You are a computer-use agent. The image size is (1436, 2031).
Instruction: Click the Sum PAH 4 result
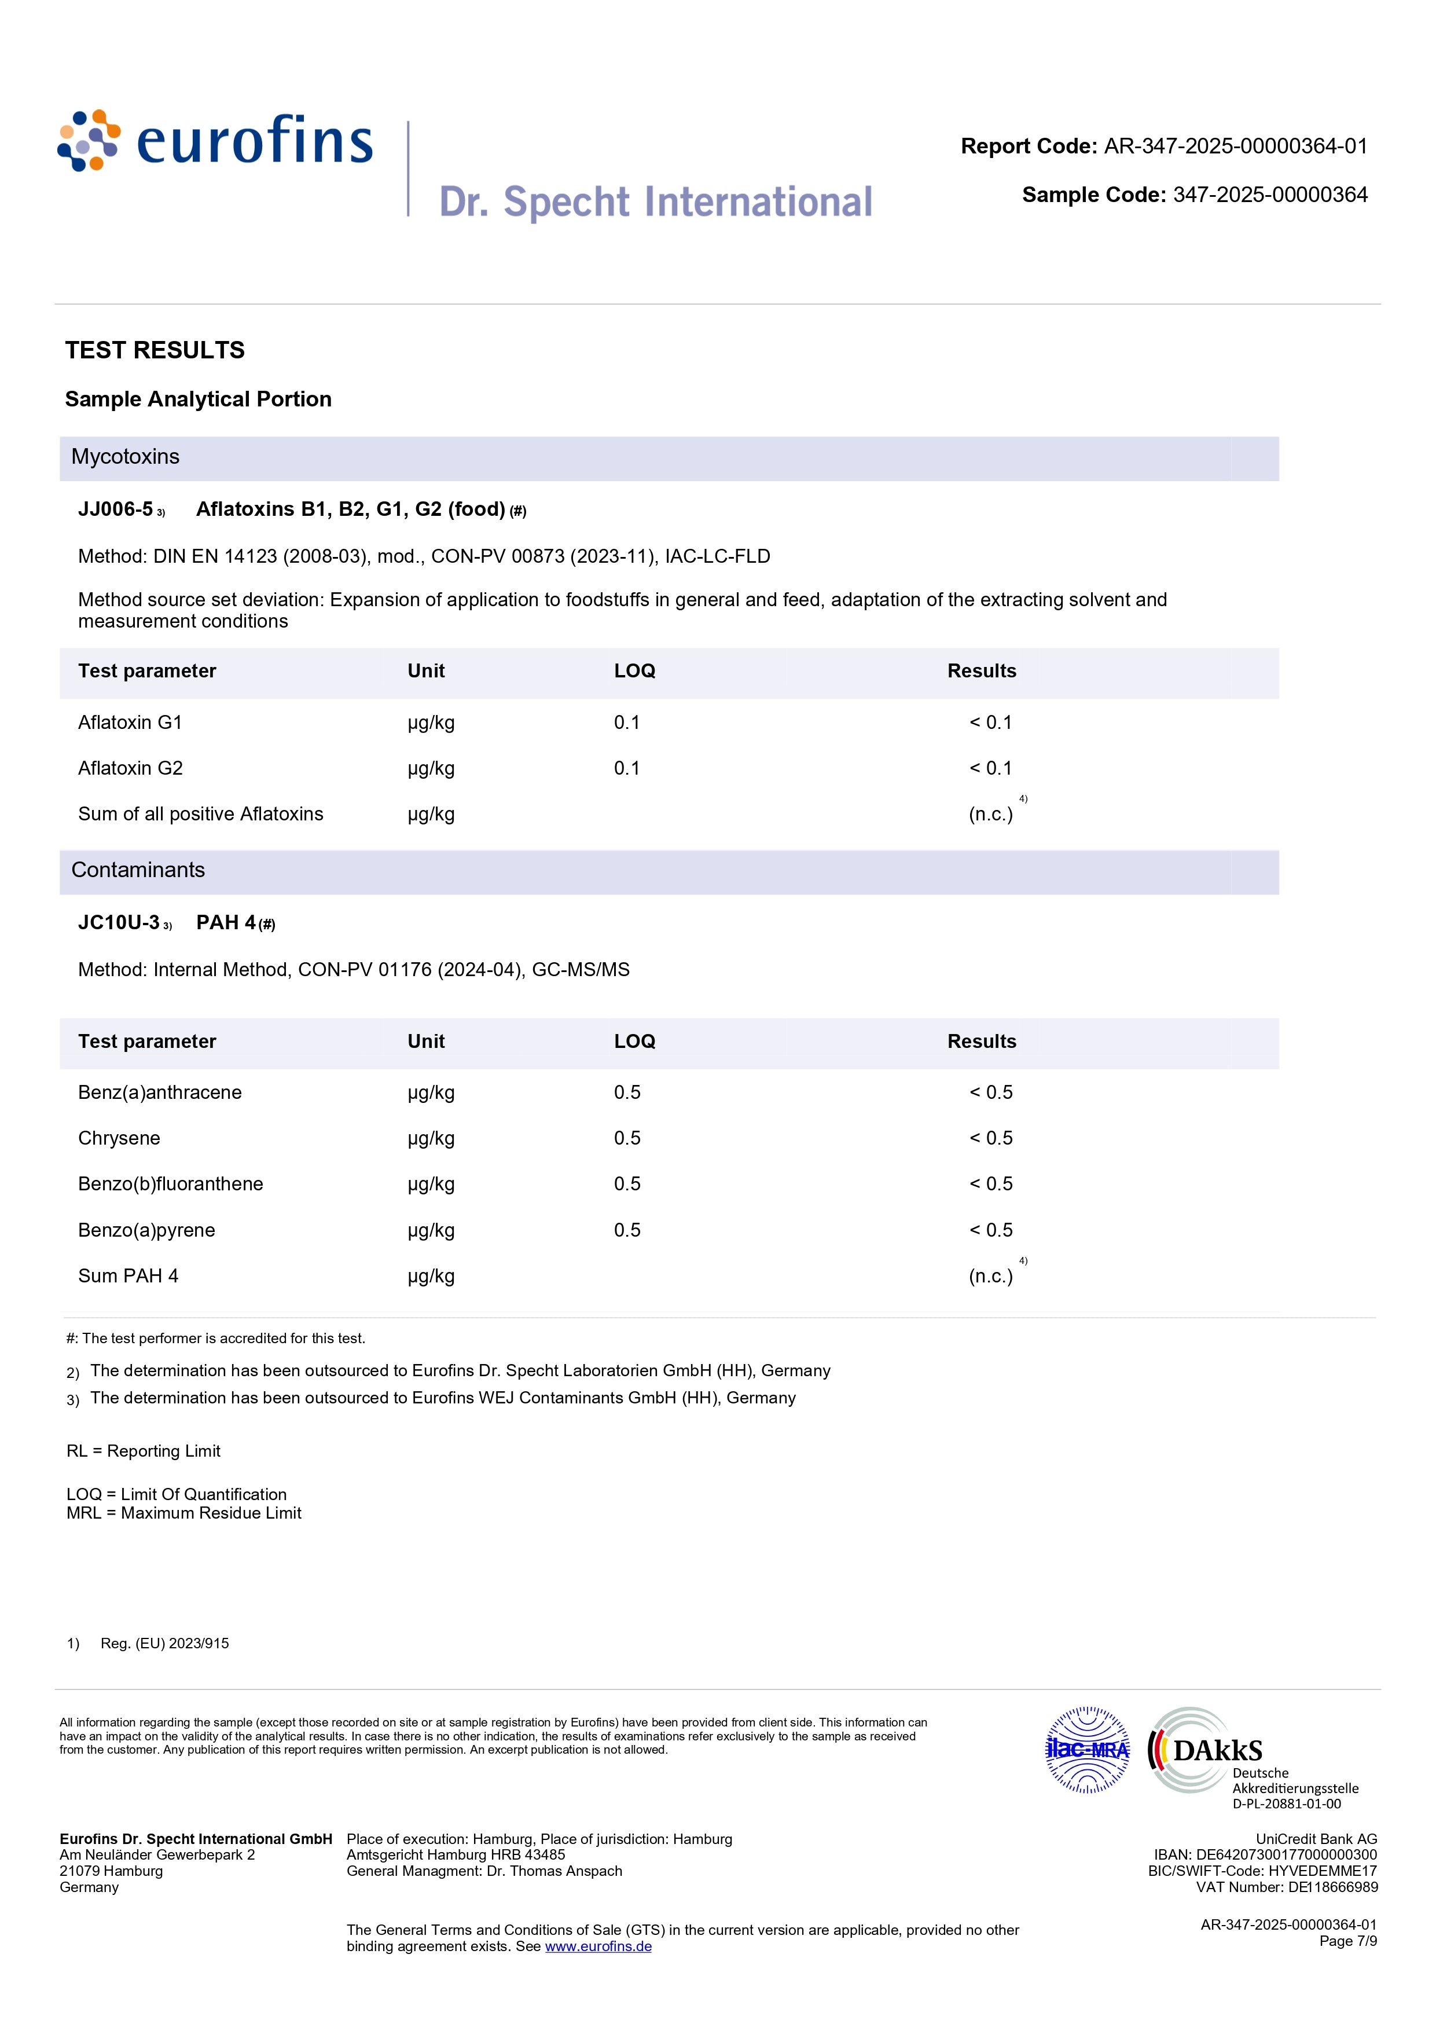tap(990, 1277)
